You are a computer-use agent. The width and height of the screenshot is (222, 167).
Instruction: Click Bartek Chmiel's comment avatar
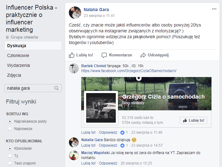point(74,68)
